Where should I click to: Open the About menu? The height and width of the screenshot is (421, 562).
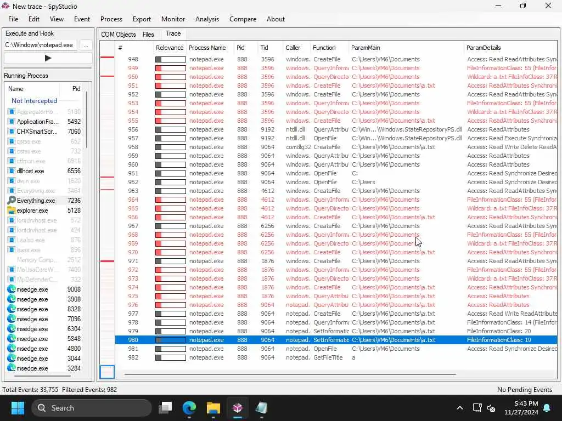tap(276, 19)
